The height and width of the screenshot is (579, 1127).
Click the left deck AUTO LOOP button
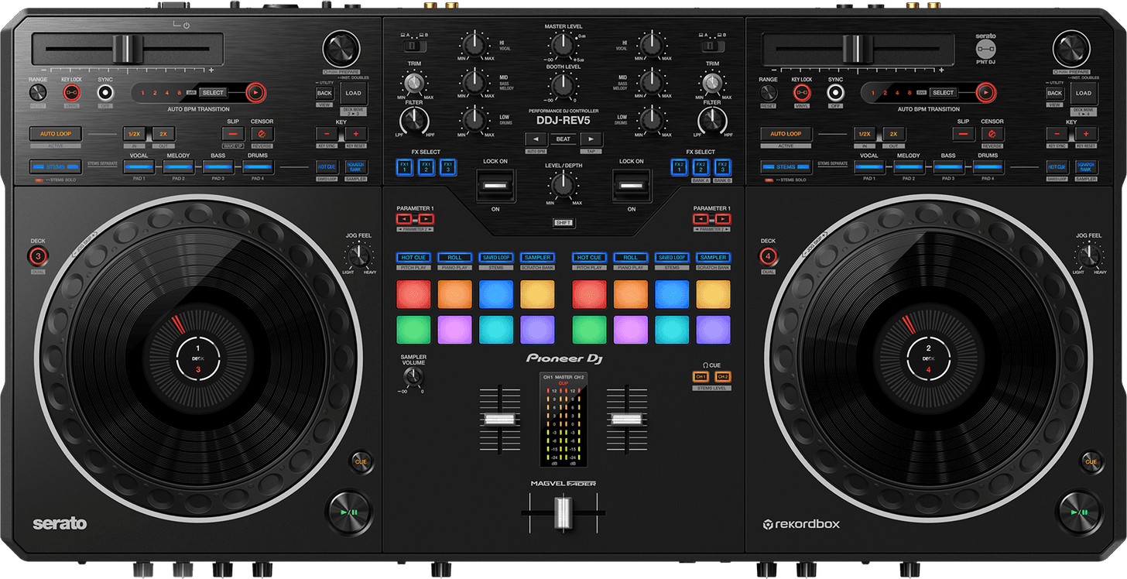point(56,134)
